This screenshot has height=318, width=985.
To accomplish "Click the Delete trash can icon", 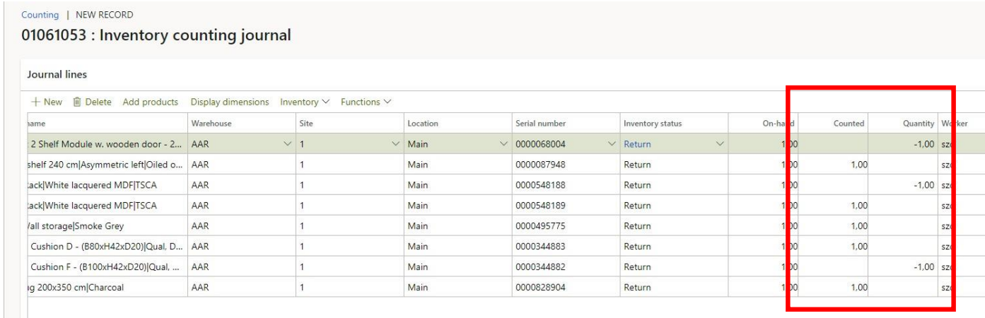I will coord(78,102).
